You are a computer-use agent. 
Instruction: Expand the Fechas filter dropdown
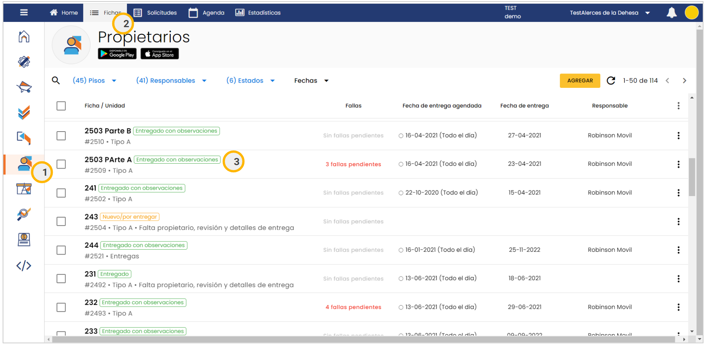(311, 81)
